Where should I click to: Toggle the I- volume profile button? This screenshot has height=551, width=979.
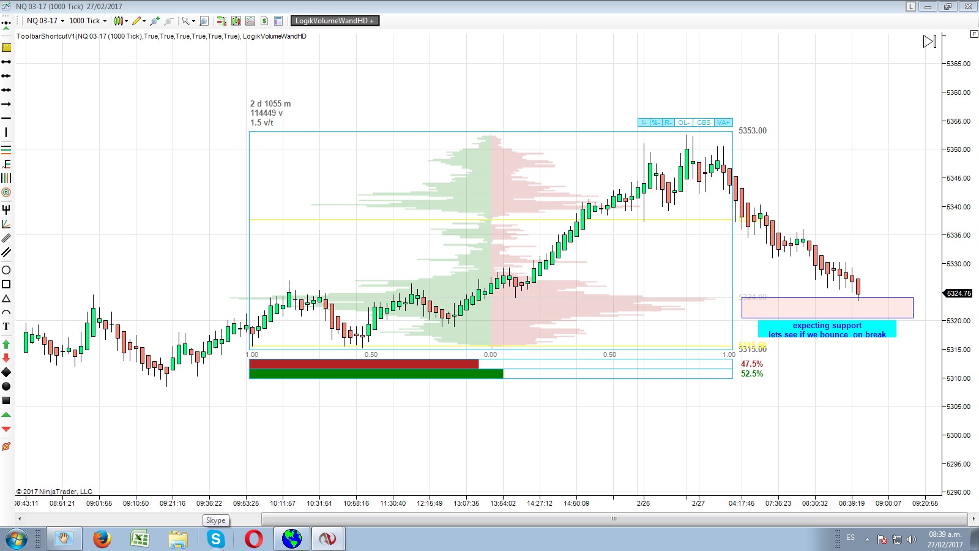pyautogui.click(x=644, y=122)
